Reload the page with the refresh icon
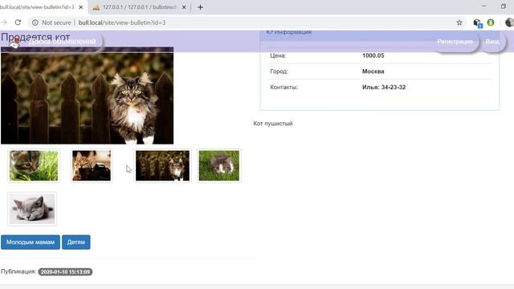The width and height of the screenshot is (514, 289). pos(18,22)
